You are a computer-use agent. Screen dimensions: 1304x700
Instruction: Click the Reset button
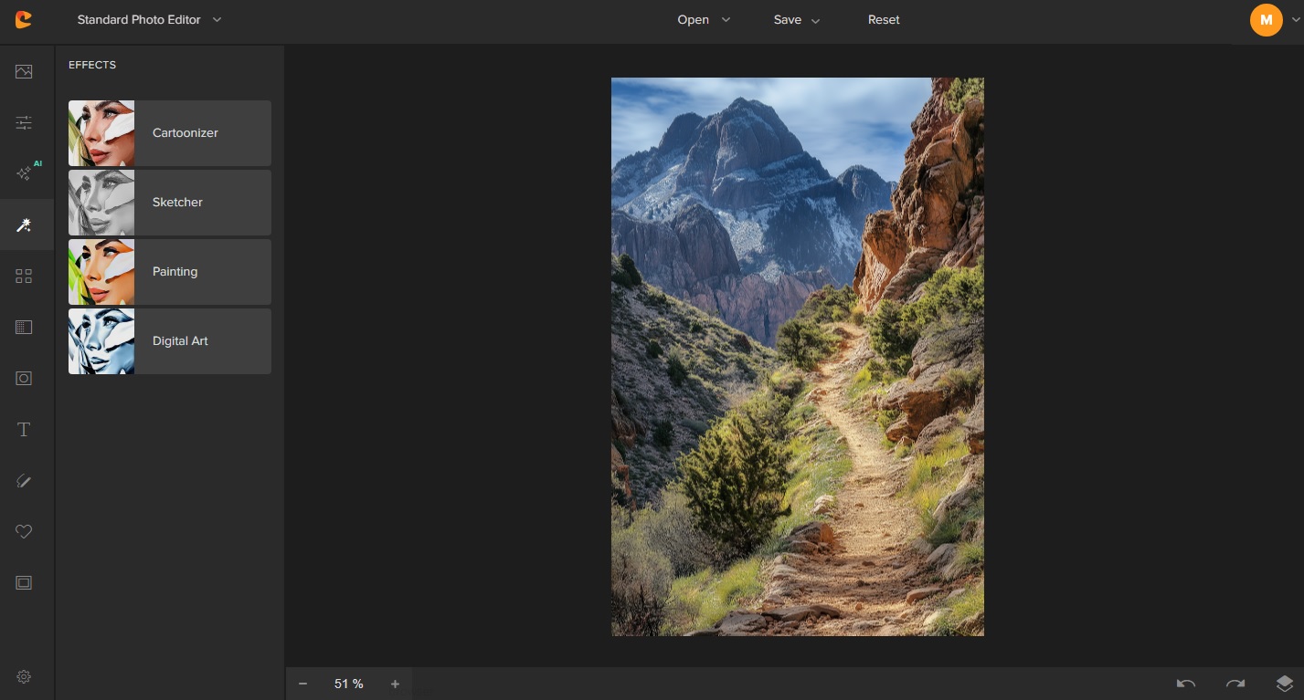(x=884, y=19)
